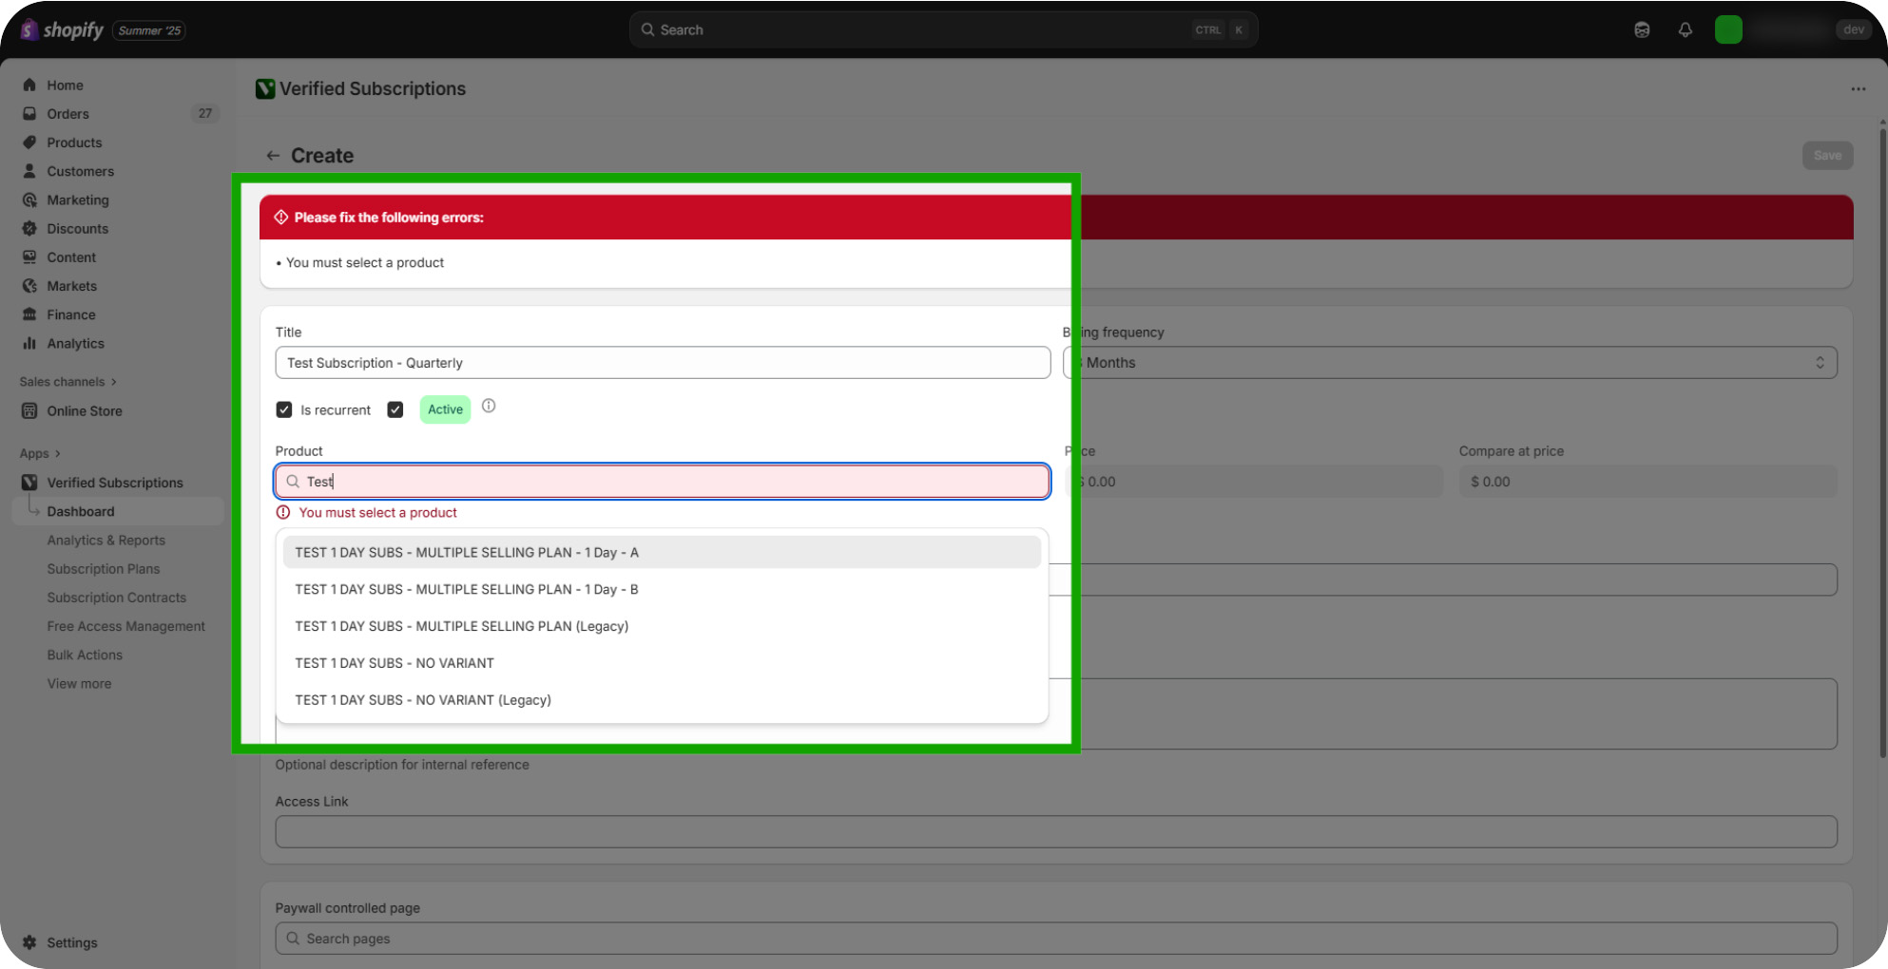
Task: Click the Verified Subscriptions sidebar app label
Action: coord(115,483)
